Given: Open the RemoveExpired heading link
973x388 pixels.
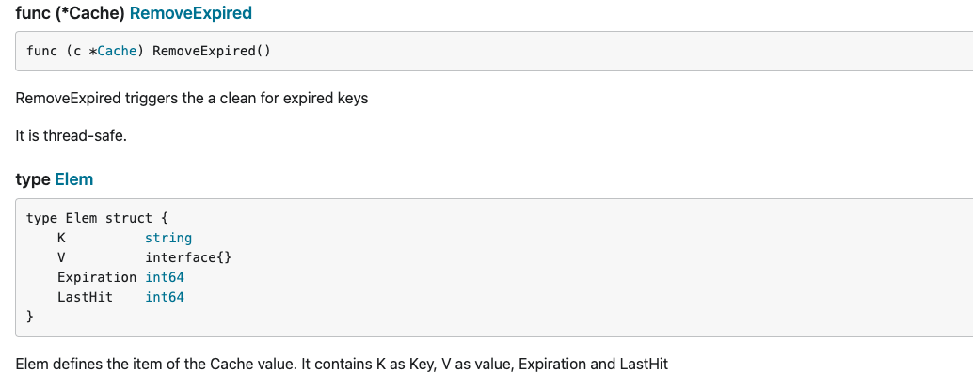Looking at the screenshot, I should (190, 13).
